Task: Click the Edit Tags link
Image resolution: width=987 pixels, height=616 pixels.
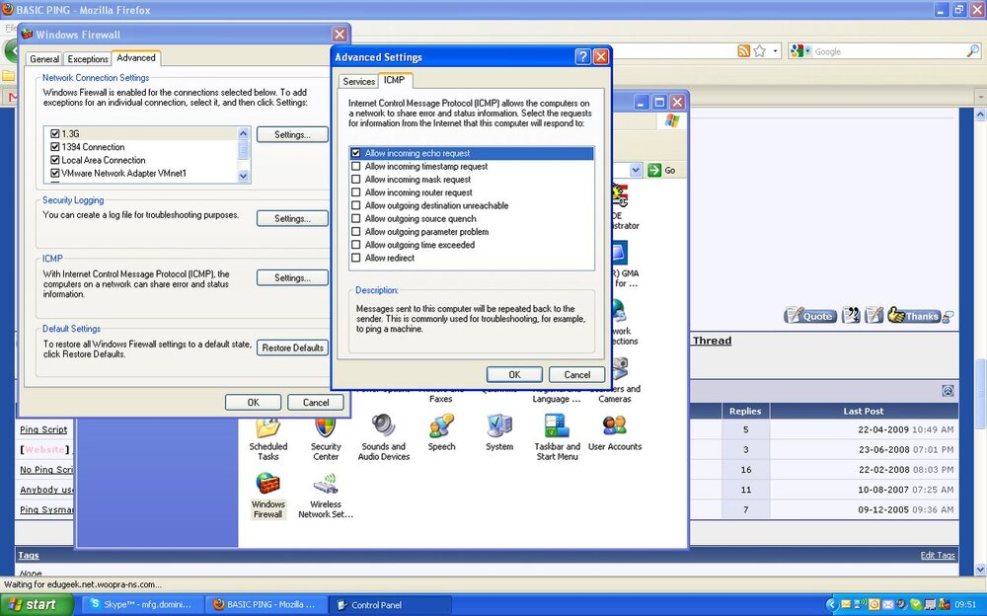Action: coord(938,555)
